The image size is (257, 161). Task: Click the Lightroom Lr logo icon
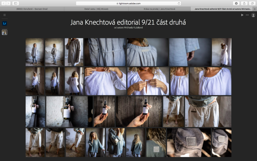point(5,23)
